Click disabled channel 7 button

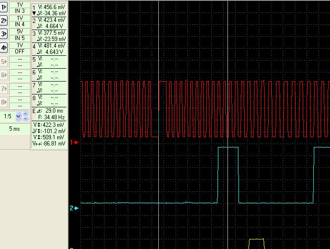pos(4,89)
